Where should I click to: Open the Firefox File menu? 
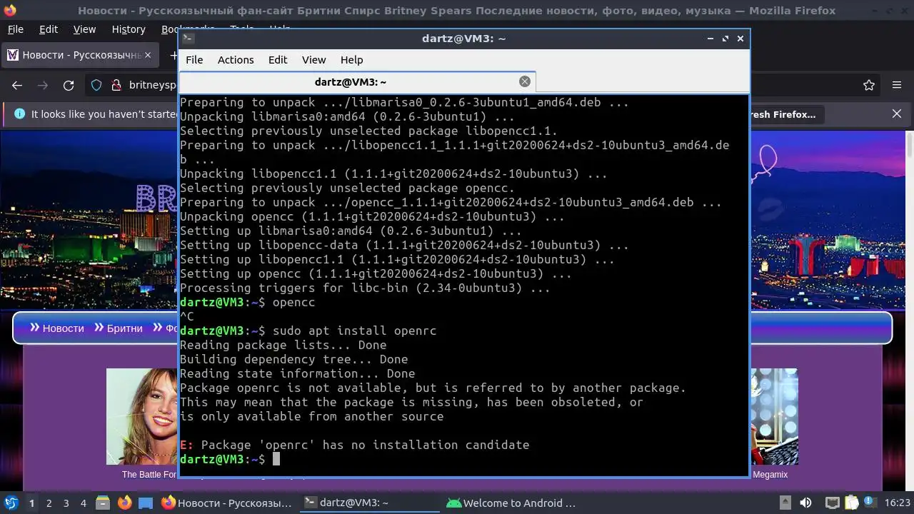pyautogui.click(x=16, y=29)
